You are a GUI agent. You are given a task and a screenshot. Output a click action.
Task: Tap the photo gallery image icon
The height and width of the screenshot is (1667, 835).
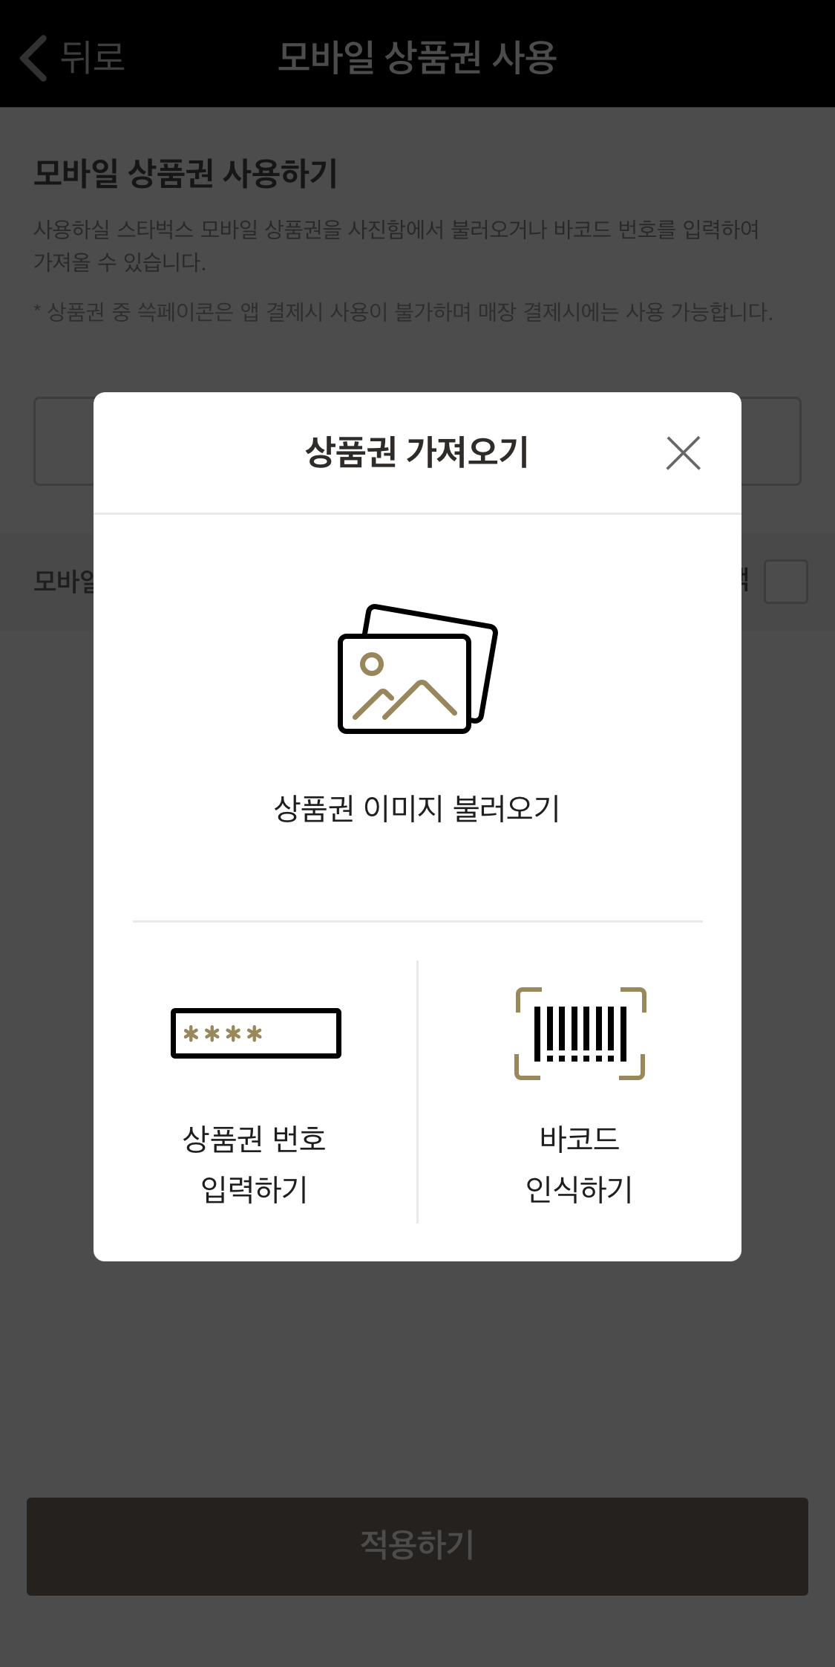417,669
